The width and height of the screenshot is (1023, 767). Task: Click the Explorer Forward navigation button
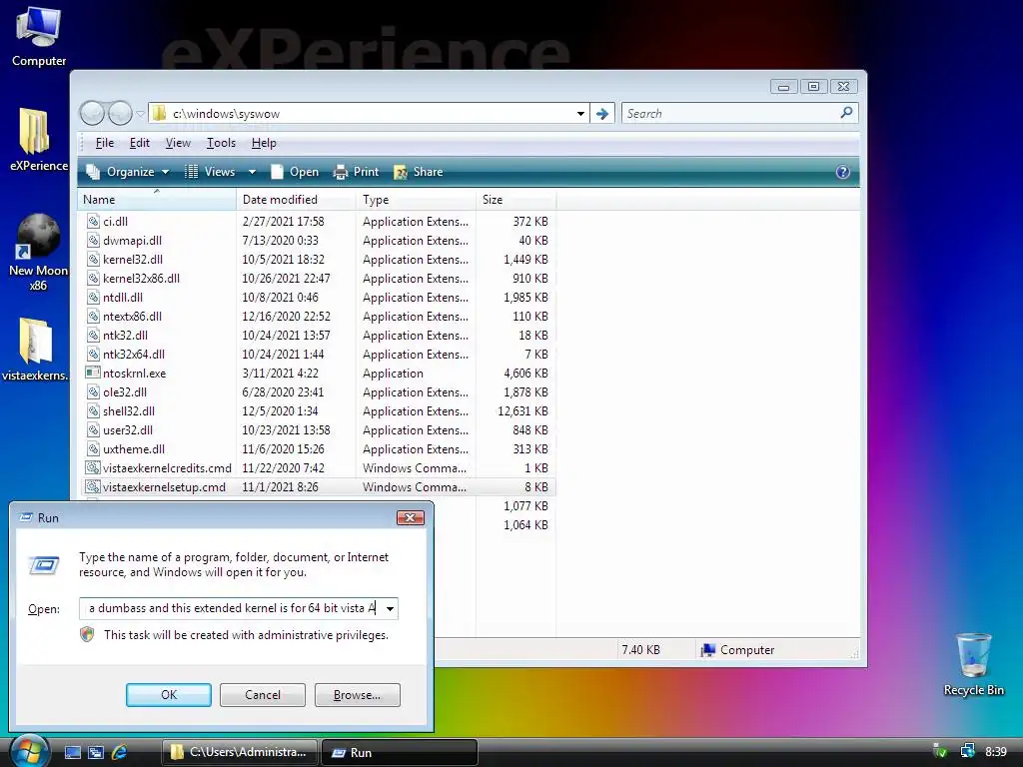[120, 114]
